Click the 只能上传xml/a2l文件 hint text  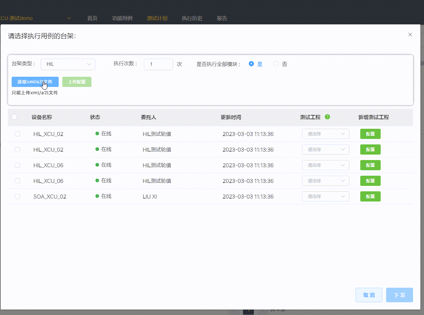pos(35,93)
